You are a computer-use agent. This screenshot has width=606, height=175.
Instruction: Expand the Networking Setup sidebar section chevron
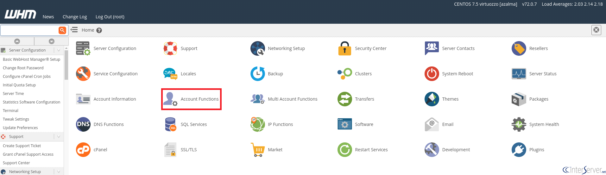click(x=59, y=172)
